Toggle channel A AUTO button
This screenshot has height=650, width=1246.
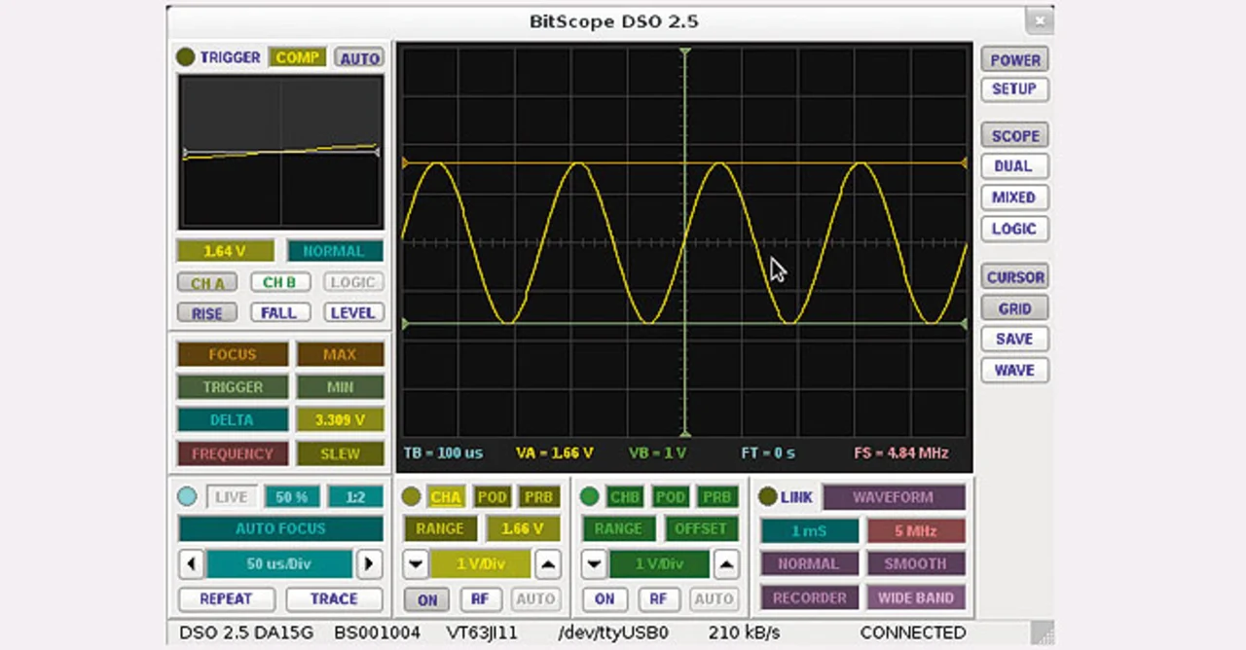click(x=534, y=599)
